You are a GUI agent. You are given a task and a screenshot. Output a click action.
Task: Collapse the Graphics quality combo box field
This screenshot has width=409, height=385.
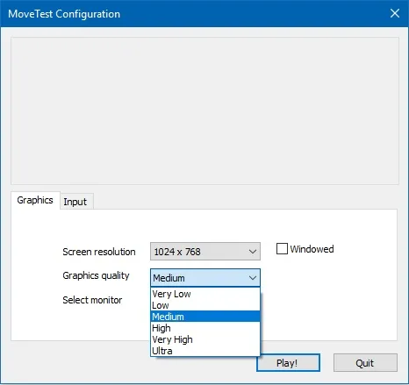pyautogui.click(x=205, y=278)
